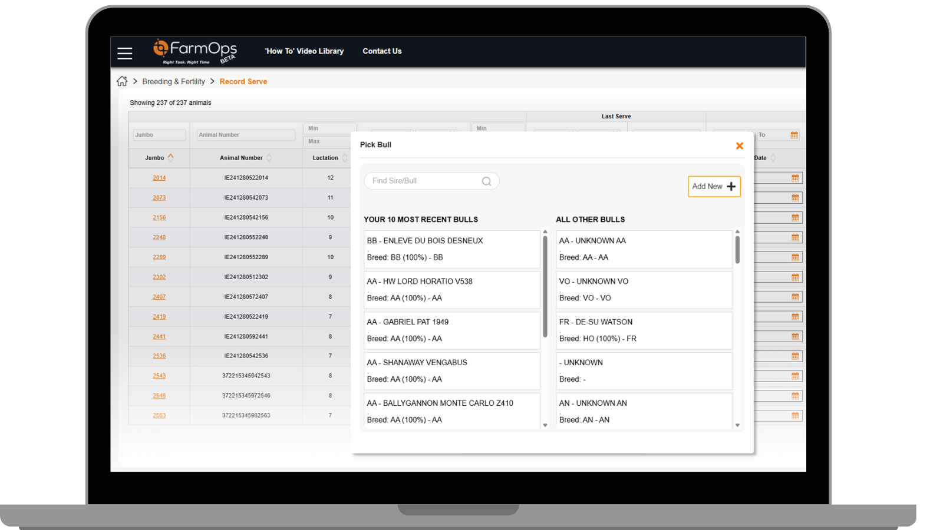Choose the '- UNKNOWN' bull entry
943x530 pixels.
coord(644,371)
